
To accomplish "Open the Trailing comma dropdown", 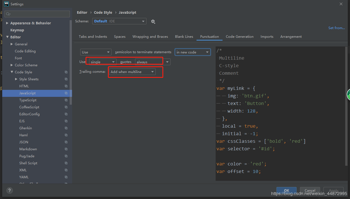I will [132, 72].
